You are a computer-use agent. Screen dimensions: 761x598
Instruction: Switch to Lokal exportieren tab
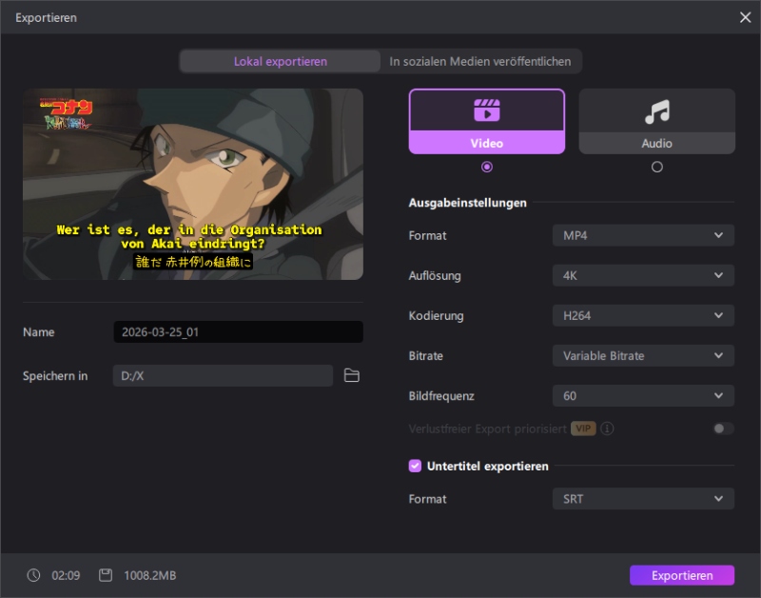click(281, 61)
